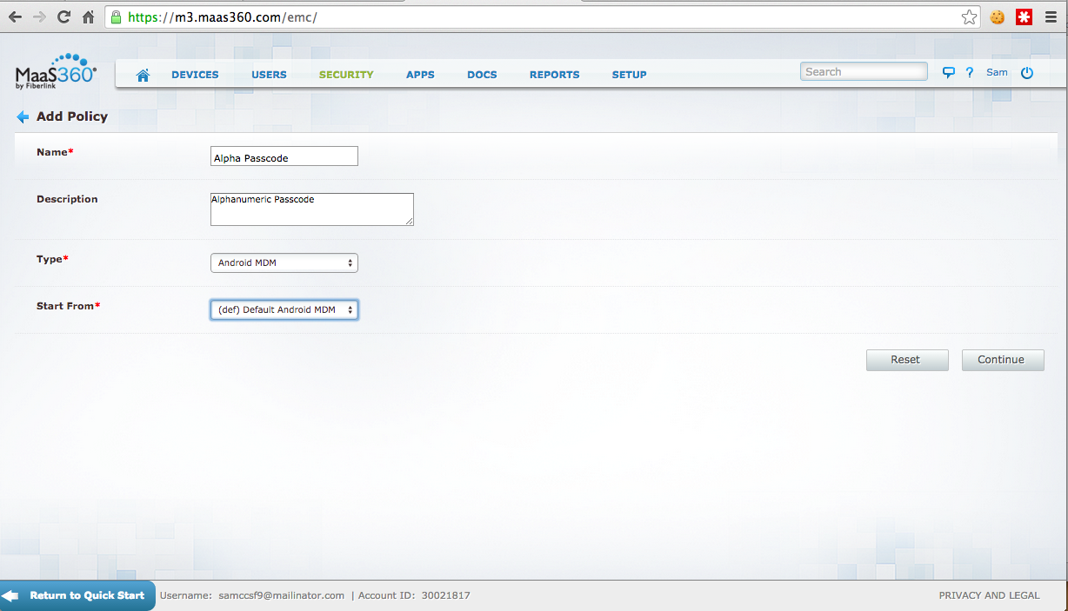This screenshot has height=611, width=1068.
Task: Open the APPS menu
Action: [x=420, y=75]
